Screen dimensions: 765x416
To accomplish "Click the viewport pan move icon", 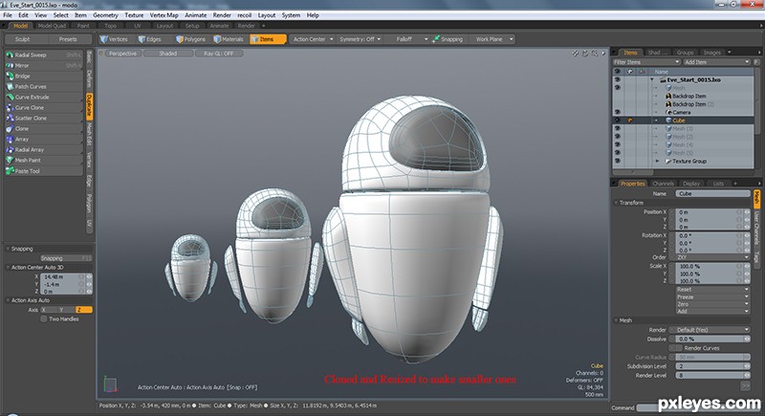I will point(576,54).
